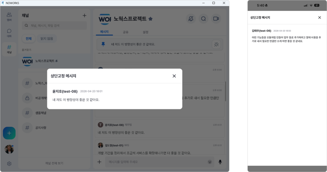327x172 pixels.
Task: Select the 읽지 않음 filter
Action: pos(47,39)
